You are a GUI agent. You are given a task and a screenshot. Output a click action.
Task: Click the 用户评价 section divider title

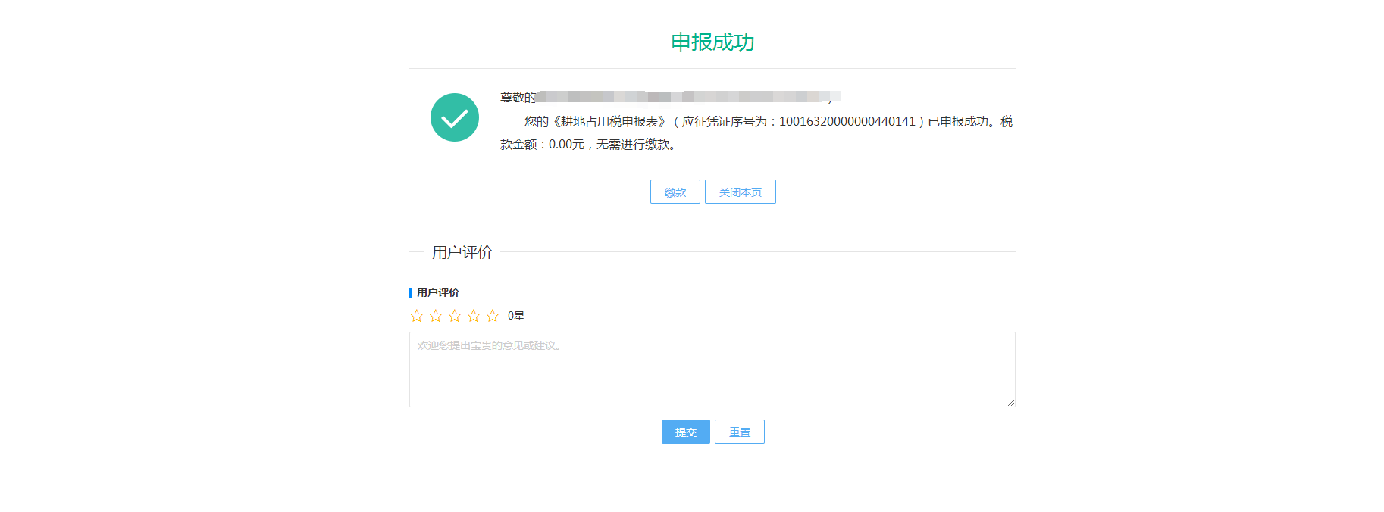[x=462, y=252]
